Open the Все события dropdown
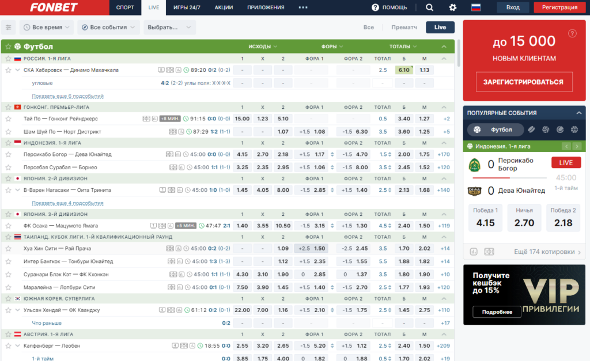The width and height of the screenshot is (590, 361). (x=108, y=27)
